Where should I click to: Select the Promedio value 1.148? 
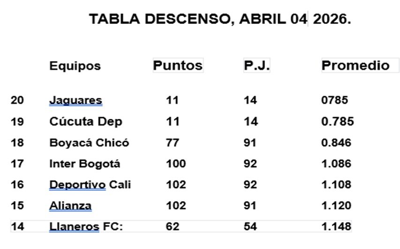336,226
